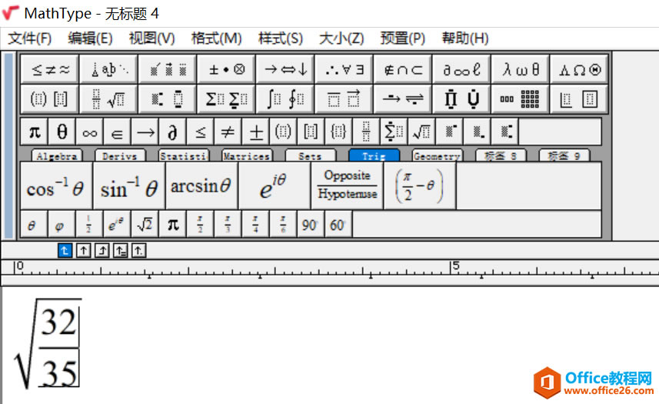Switch to the 标签 9 tab
659x404 pixels.
coord(564,156)
